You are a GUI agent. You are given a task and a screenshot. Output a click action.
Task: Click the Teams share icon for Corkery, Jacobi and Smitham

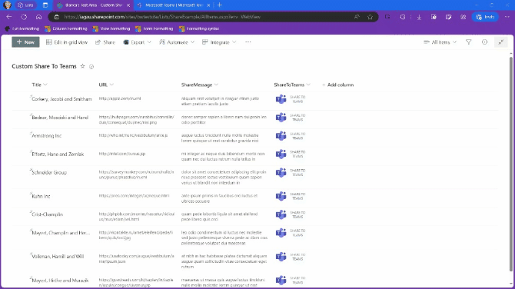[281, 99]
